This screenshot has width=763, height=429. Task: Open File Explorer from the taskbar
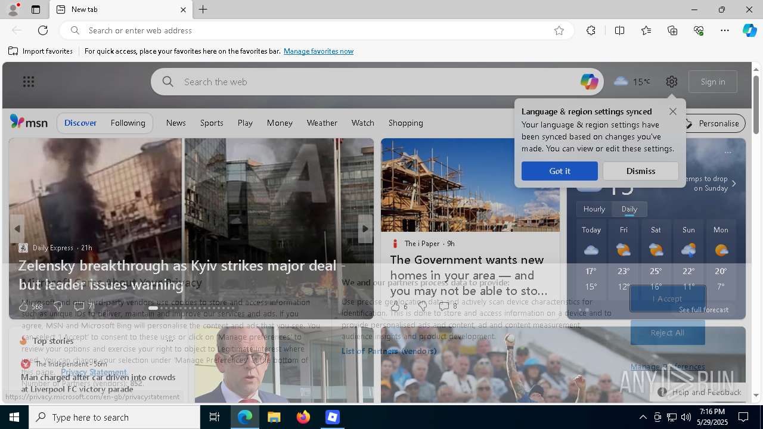pos(274,417)
